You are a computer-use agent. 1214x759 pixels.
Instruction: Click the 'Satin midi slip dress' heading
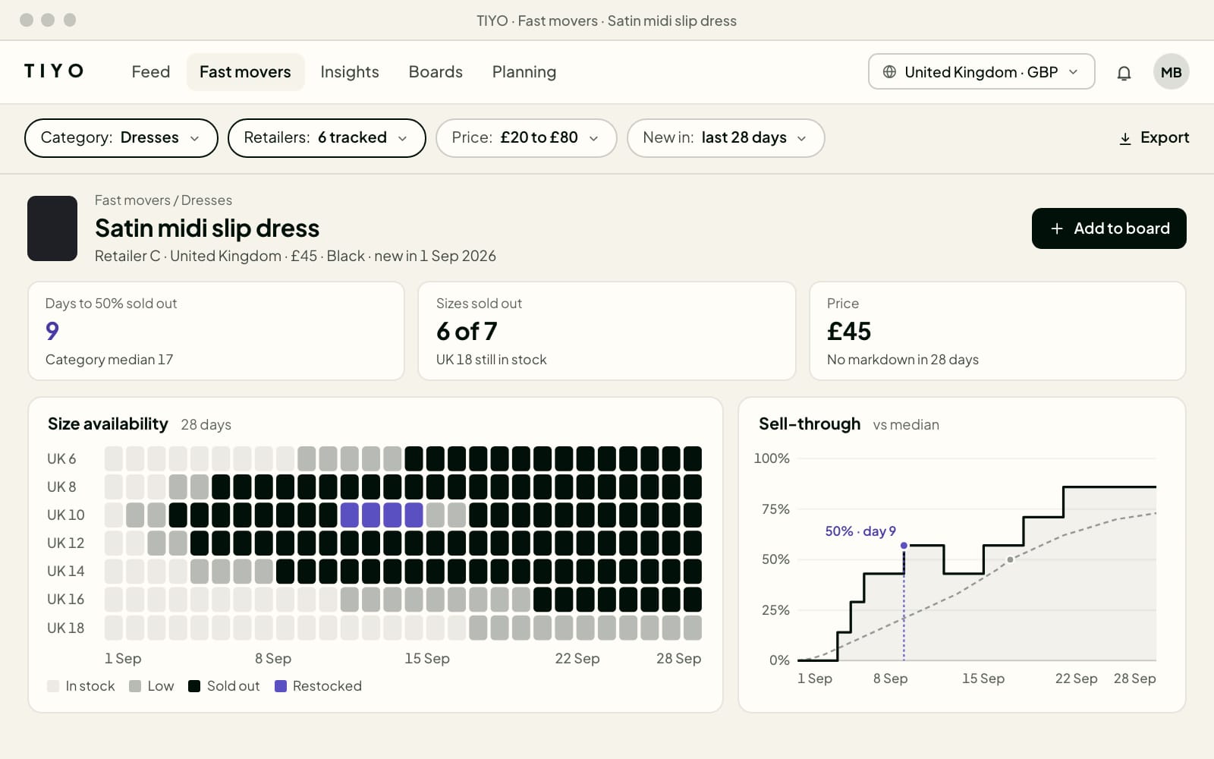207,228
